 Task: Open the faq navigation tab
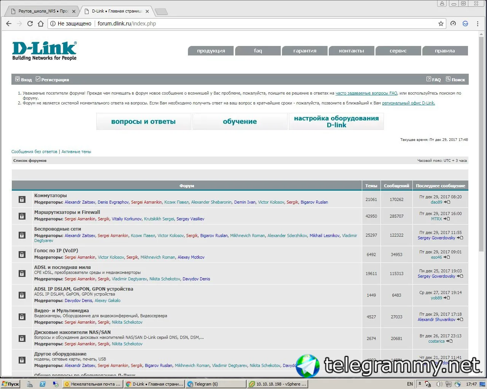(258, 51)
